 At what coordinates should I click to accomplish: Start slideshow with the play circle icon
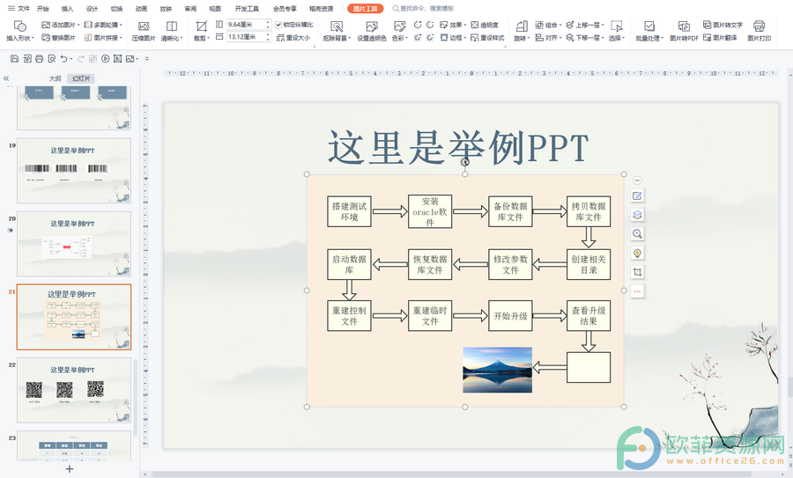(x=105, y=59)
